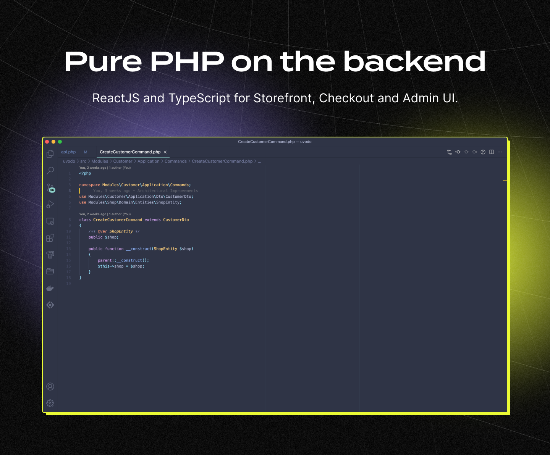
Task: Open the GitLens diamond icon panel
Action: (x=50, y=305)
